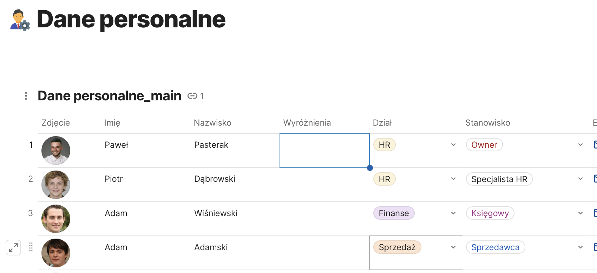Open the email icon in Paweł's row
Screen dimensions: 597x273
pos(595,145)
